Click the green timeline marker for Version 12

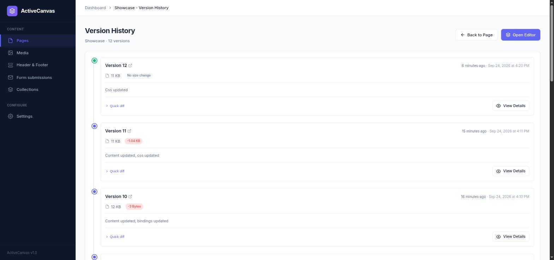94,61
